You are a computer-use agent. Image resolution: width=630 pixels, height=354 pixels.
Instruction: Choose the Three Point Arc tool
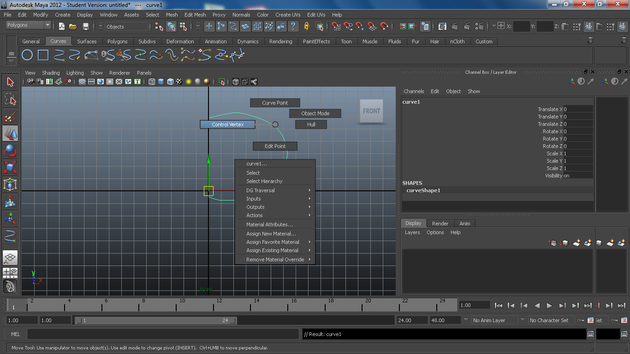[x=92, y=56]
